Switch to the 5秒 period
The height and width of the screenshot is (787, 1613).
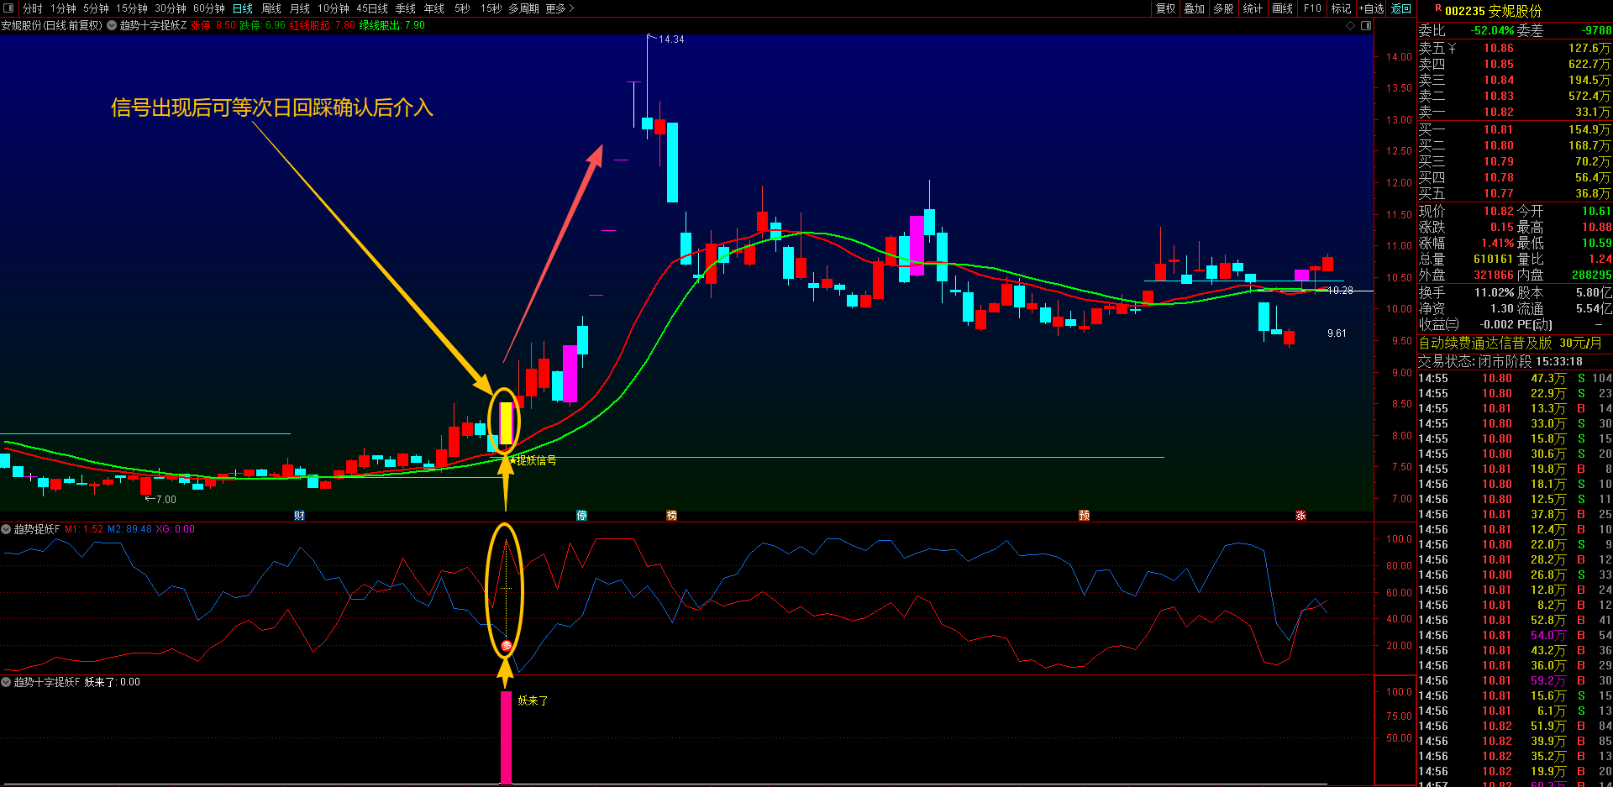click(x=462, y=8)
